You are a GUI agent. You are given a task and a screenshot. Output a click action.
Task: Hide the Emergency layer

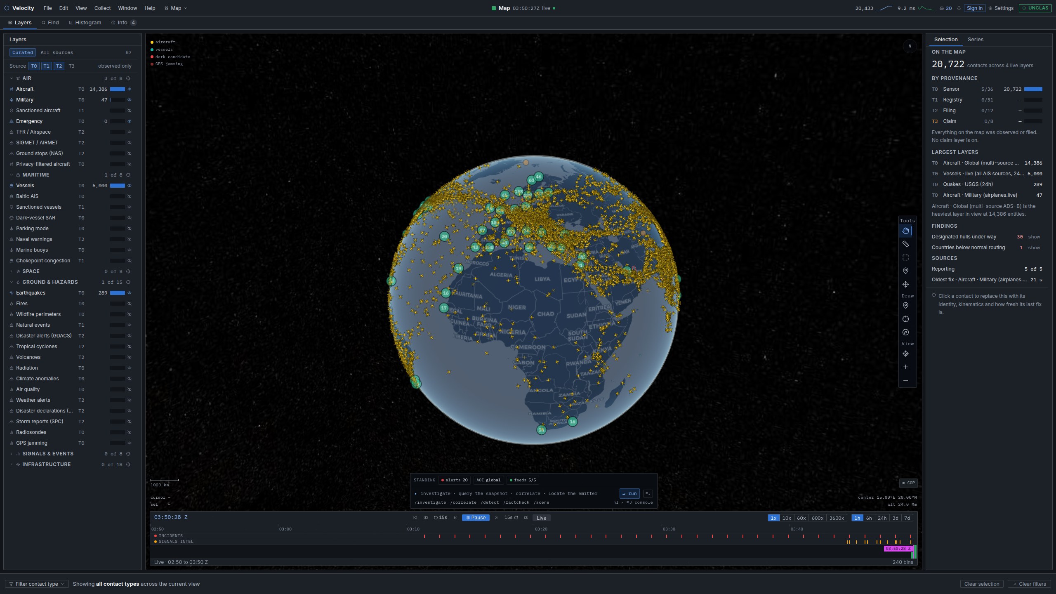129,121
